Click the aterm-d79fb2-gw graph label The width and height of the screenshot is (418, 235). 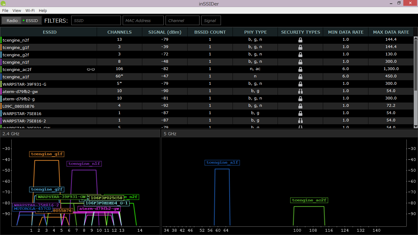99,209
